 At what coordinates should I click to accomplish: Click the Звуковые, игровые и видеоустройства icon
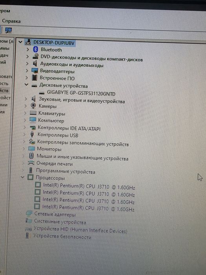33,99
